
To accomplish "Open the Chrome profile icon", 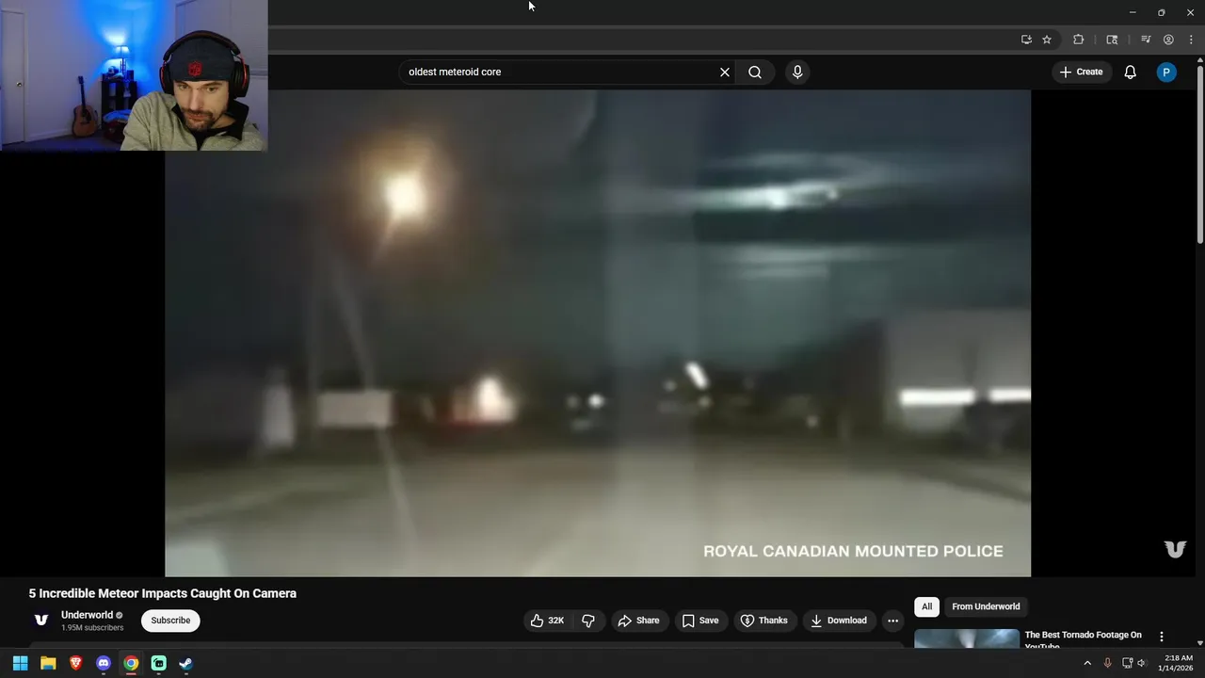I will click(1168, 40).
